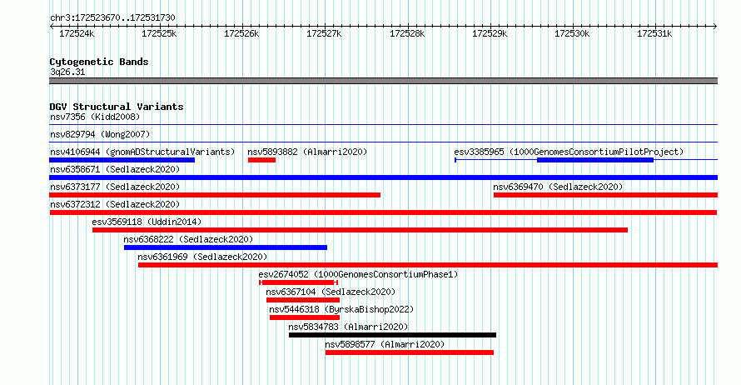This screenshot has width=741, height=385.
Task: Click the nsv6369470 (Sedlazeck2020) label
Action: (x=558, y=187)
